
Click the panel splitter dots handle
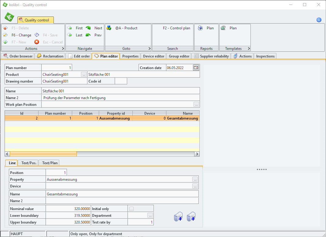(261, 169)
